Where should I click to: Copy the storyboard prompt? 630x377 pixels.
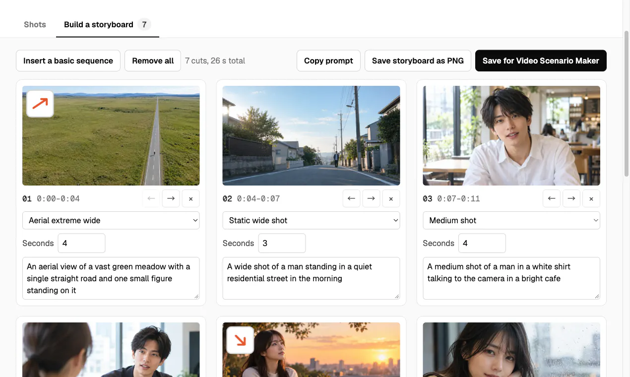click(x=328, y=61)
